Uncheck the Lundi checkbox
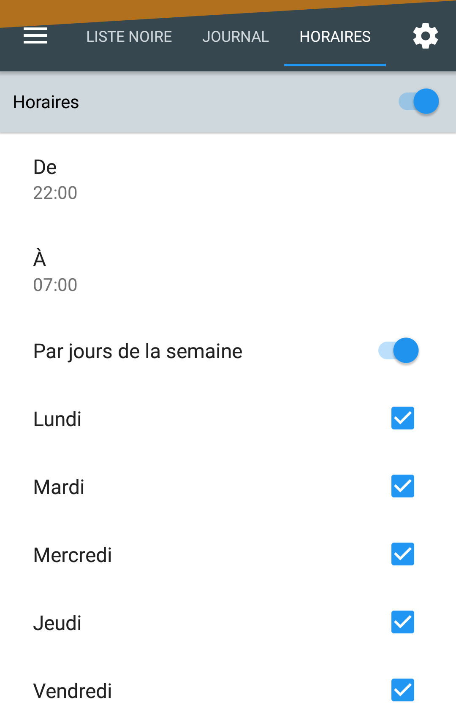The image size is (456, 717). tap(403, 418)
